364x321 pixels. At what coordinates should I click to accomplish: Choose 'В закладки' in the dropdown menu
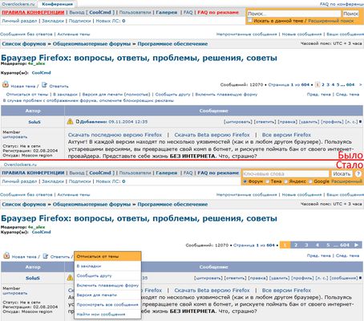tap(107, 266)
